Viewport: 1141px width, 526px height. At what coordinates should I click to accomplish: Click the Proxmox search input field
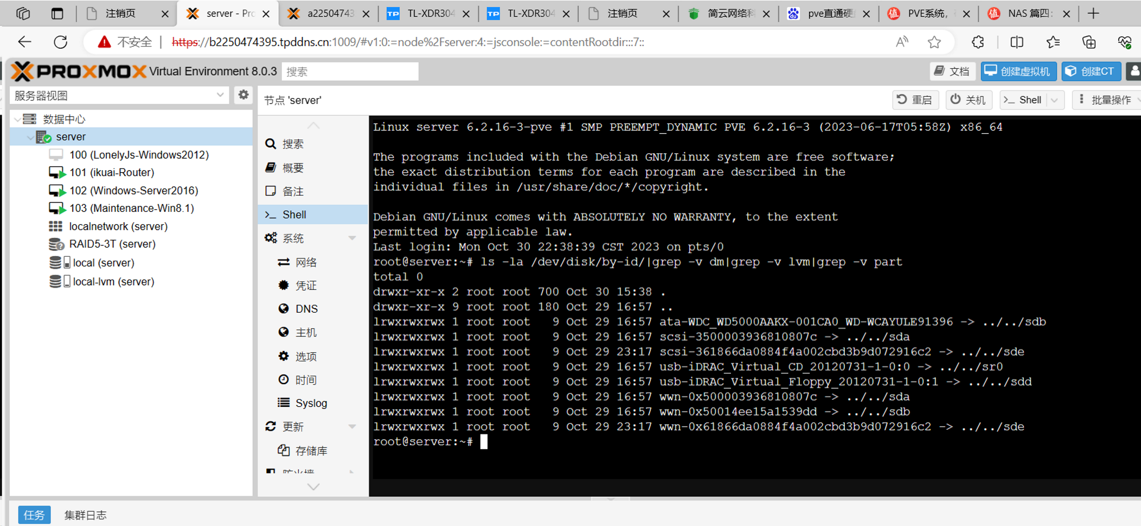tap(350, 72)
